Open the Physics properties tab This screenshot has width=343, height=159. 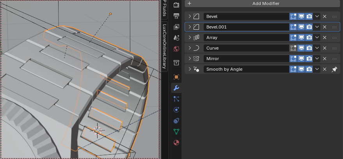[176, 110]
